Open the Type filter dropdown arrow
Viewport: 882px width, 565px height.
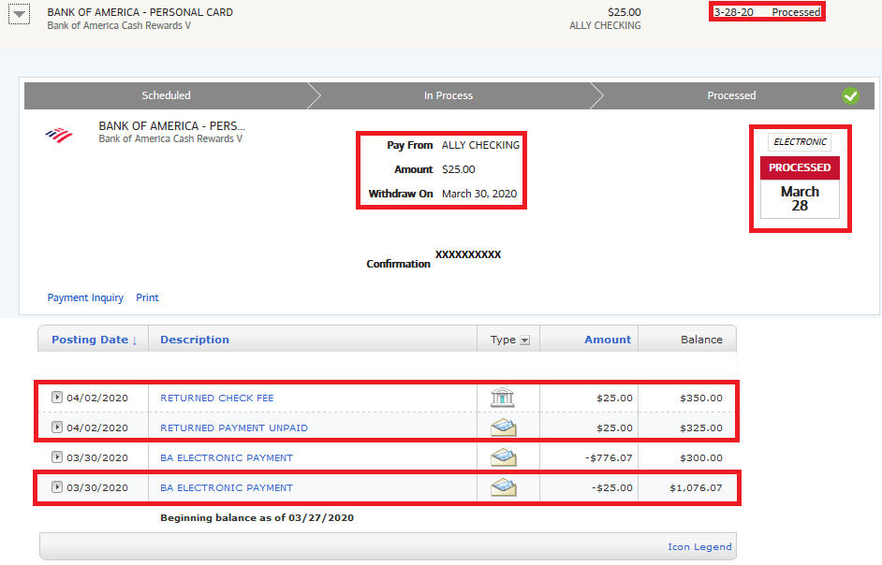click(525, 340)
